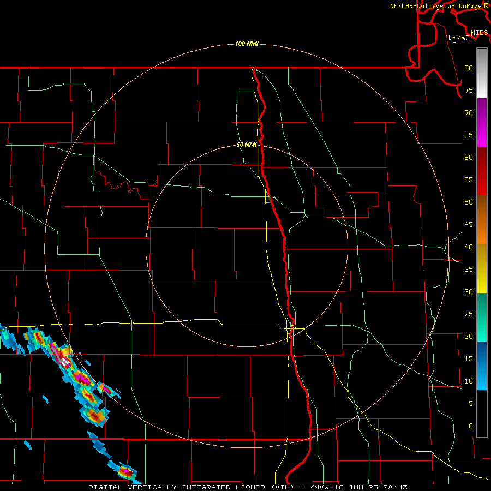Pick the red segment of the color bar
The height and width of the screenshot is (491, 491).
tap(482, 171)
